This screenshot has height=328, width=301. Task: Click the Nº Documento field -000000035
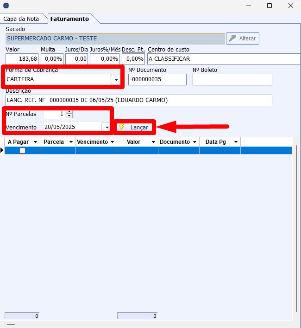tap(157, 79)
